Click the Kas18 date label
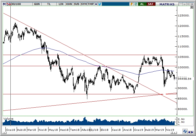Screen dimensions: 196x136 (116, 130)
